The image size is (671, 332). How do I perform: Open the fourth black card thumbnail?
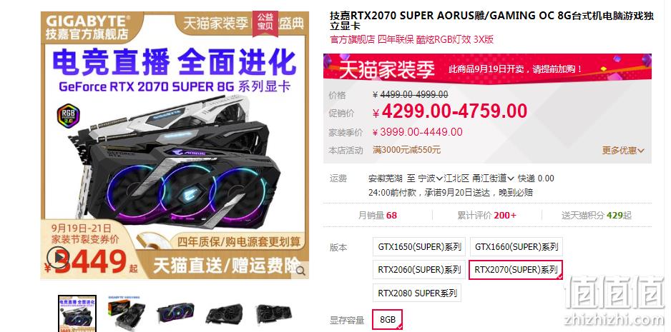click(x=224, y=313)
